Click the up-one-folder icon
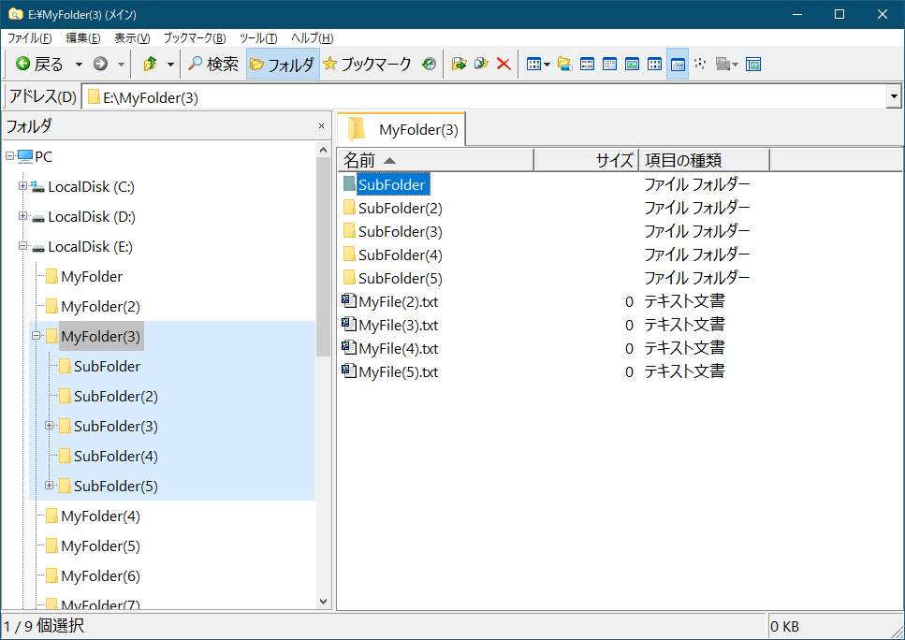Screen dimensions: 905x640 tap(150, 64)
